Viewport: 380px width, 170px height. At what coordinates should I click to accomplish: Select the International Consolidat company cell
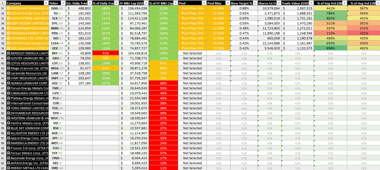[28, 103]
